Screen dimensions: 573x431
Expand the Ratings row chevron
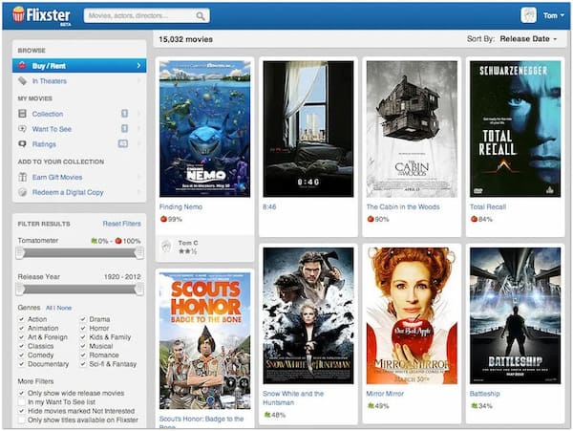click(x=138, y=143)
